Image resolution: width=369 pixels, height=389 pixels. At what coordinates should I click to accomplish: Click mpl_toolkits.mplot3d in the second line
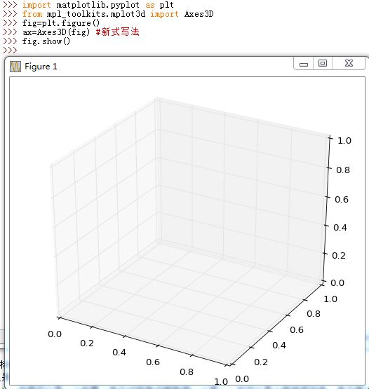96,14
